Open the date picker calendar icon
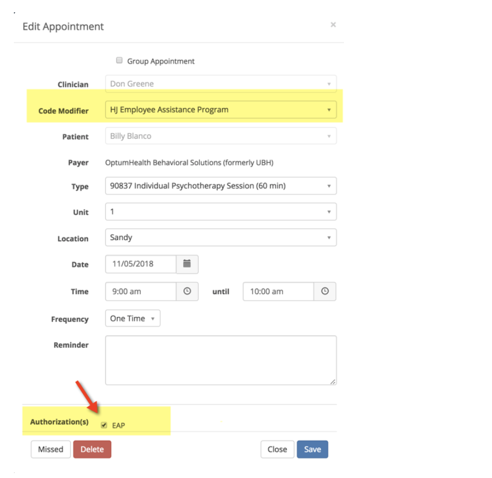Viewport: 492px width, 478px height. pos(187,264)
